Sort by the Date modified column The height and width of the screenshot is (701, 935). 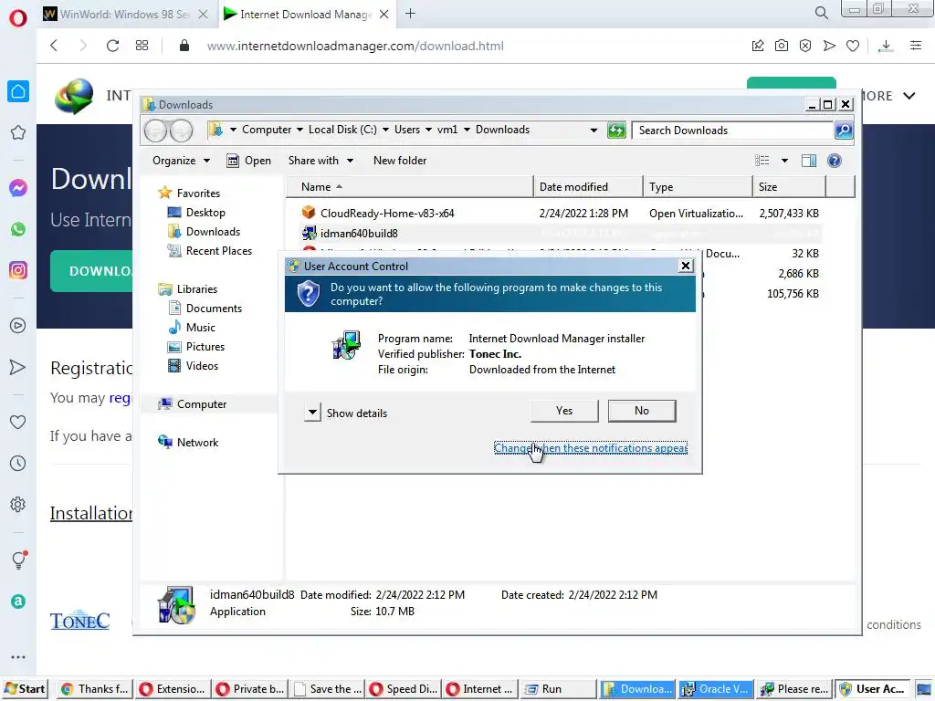pos(589,186)
